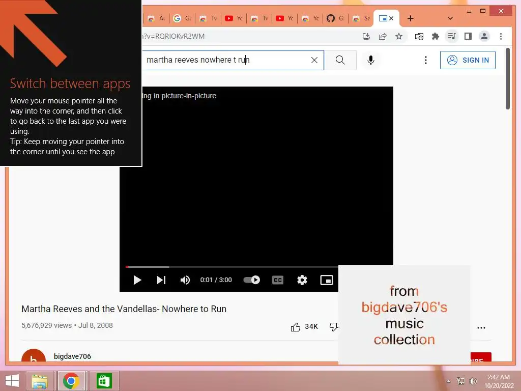Click the 0:01 / 3:00 time display

pos(216,280)
